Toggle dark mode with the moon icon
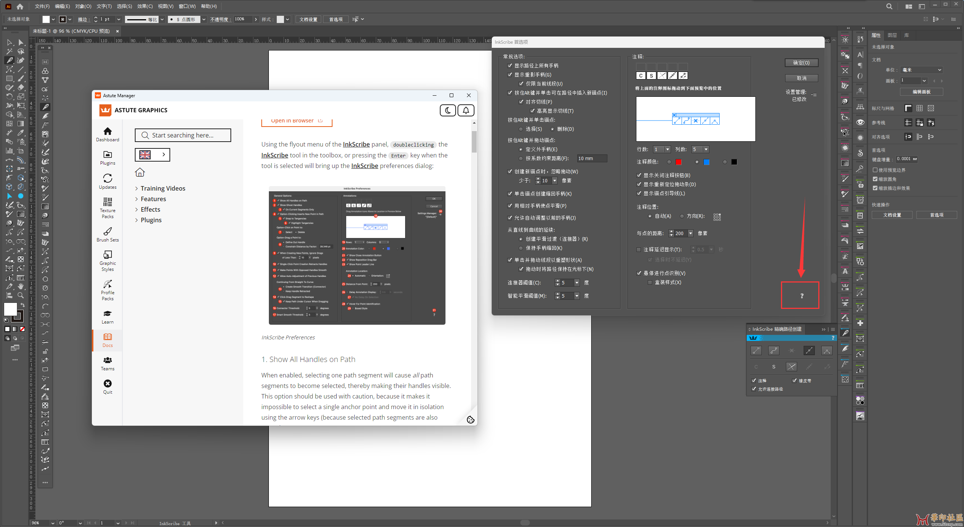The height and width of the screenshot is (527, 964). pos(448,110)
